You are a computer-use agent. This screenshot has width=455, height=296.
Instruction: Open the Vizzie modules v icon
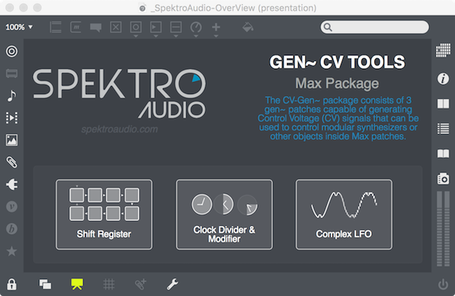coord(12,207)
